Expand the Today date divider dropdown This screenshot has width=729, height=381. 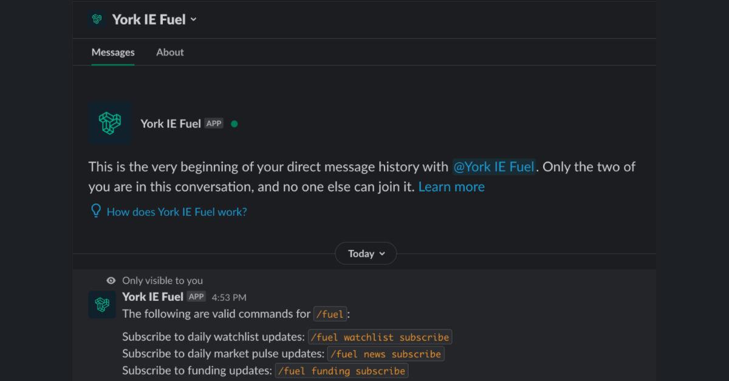(x=365, y=253)
